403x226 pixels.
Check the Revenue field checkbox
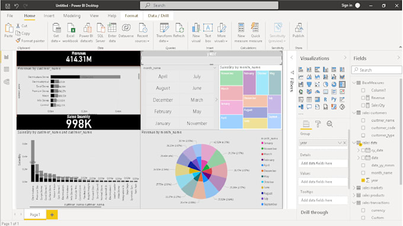point(363,98)
